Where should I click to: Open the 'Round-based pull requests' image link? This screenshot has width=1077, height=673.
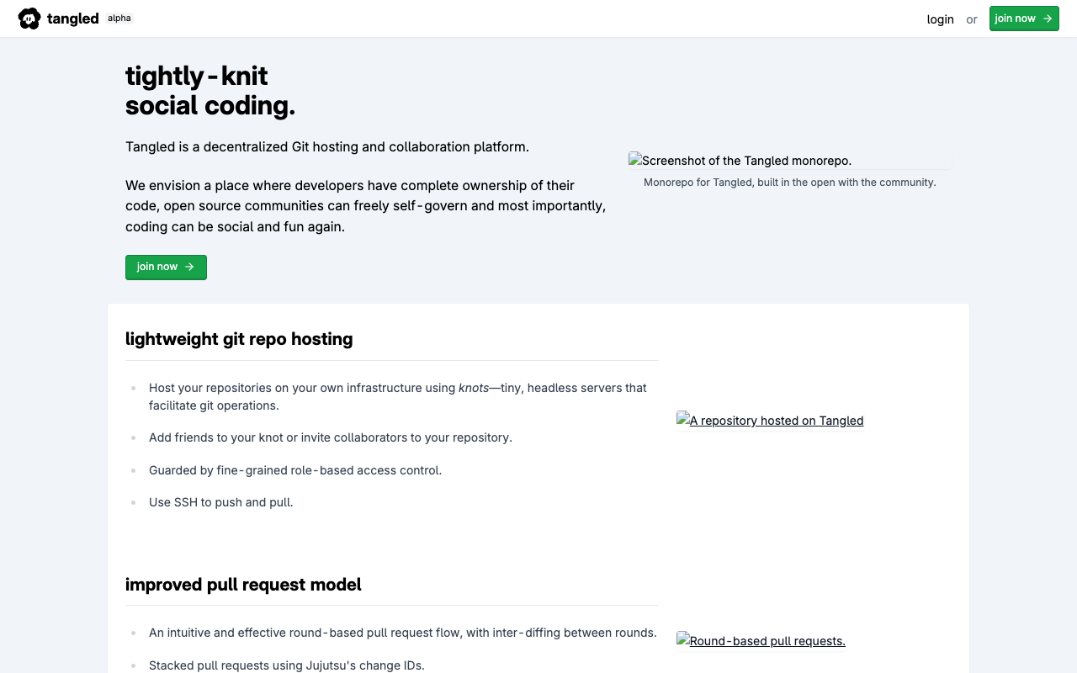click(x=767, y=640)
